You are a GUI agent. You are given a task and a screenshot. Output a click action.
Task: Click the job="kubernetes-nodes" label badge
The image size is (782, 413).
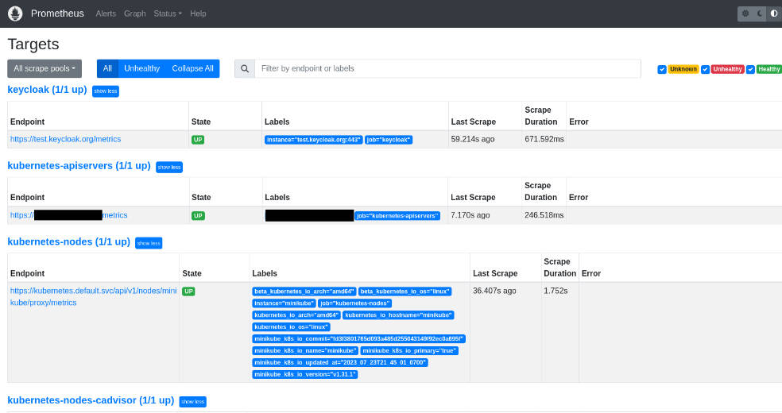(354, 303)
